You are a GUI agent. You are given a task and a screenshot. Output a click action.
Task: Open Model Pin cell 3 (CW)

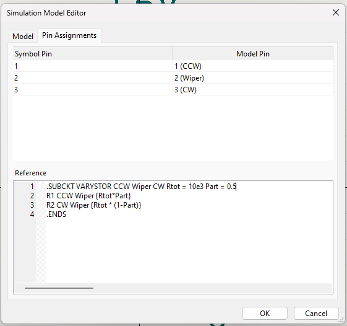[253, 90]
